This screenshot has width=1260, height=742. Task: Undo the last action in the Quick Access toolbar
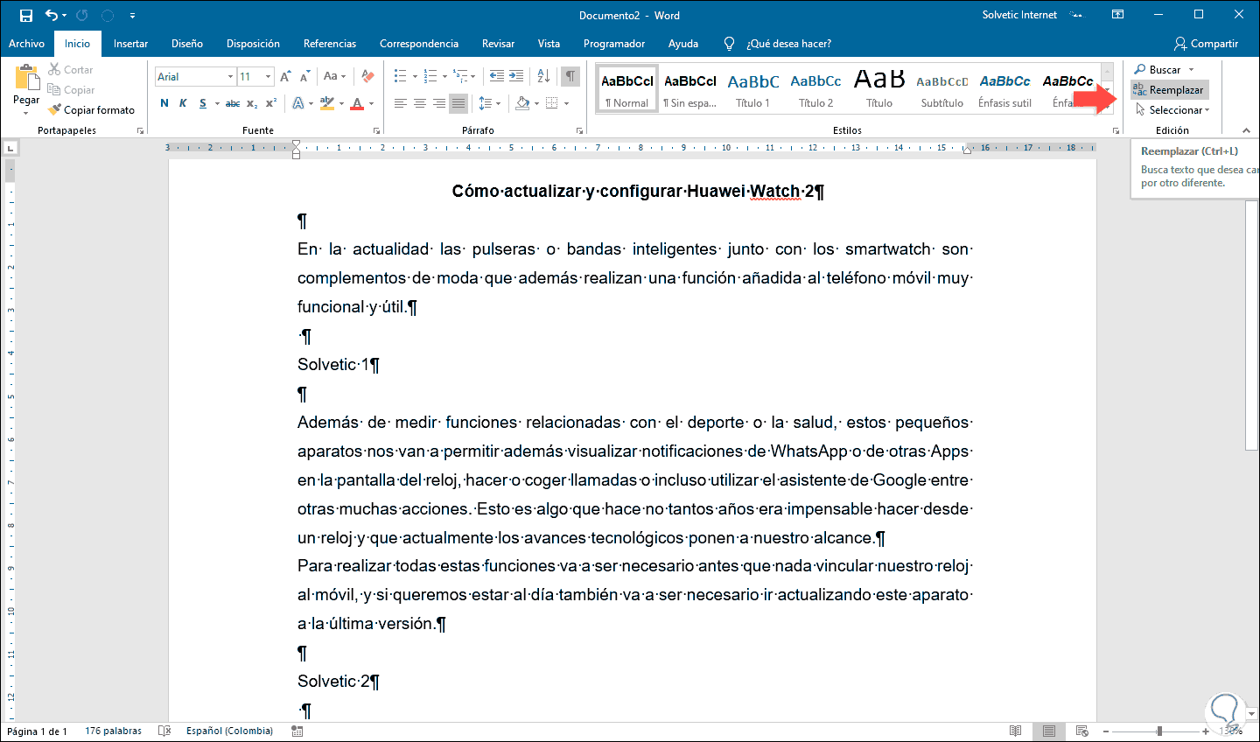point(51,15)
